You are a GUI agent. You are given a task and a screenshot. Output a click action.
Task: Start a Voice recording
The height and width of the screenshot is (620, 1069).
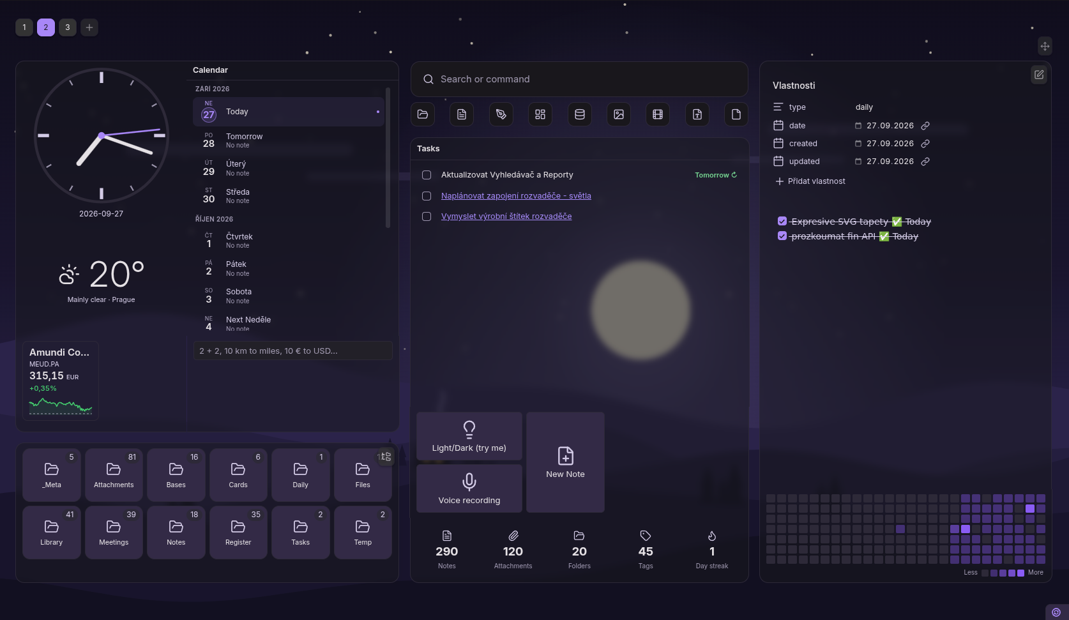point(469,488)
